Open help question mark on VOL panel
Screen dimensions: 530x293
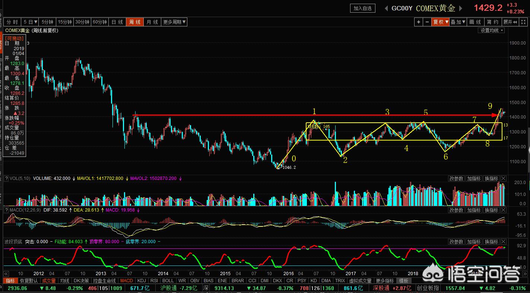click(x=6, y=179)
